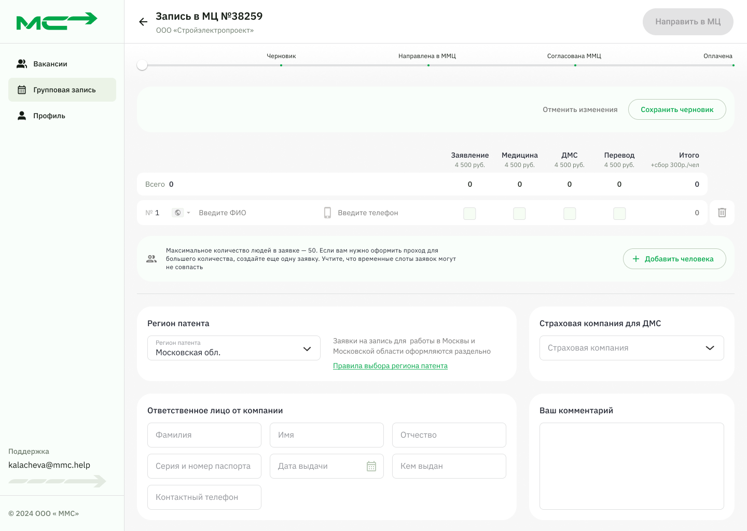The height and width of the screenshot is (531, 747).
Task: Click the Вакансии people icon
Action: (22, 64)
